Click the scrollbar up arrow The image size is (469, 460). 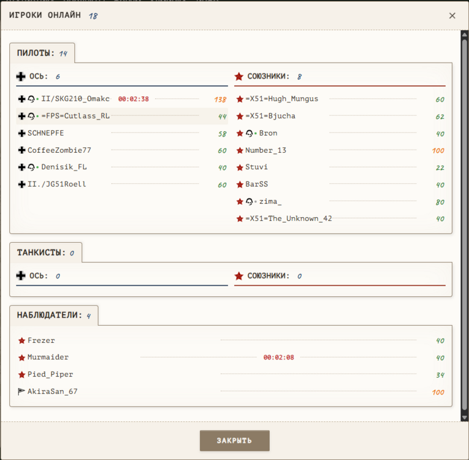[465, 34]
